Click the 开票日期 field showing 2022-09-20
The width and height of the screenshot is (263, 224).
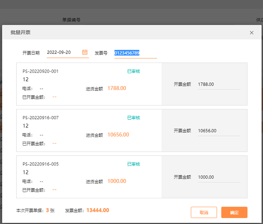63,52
